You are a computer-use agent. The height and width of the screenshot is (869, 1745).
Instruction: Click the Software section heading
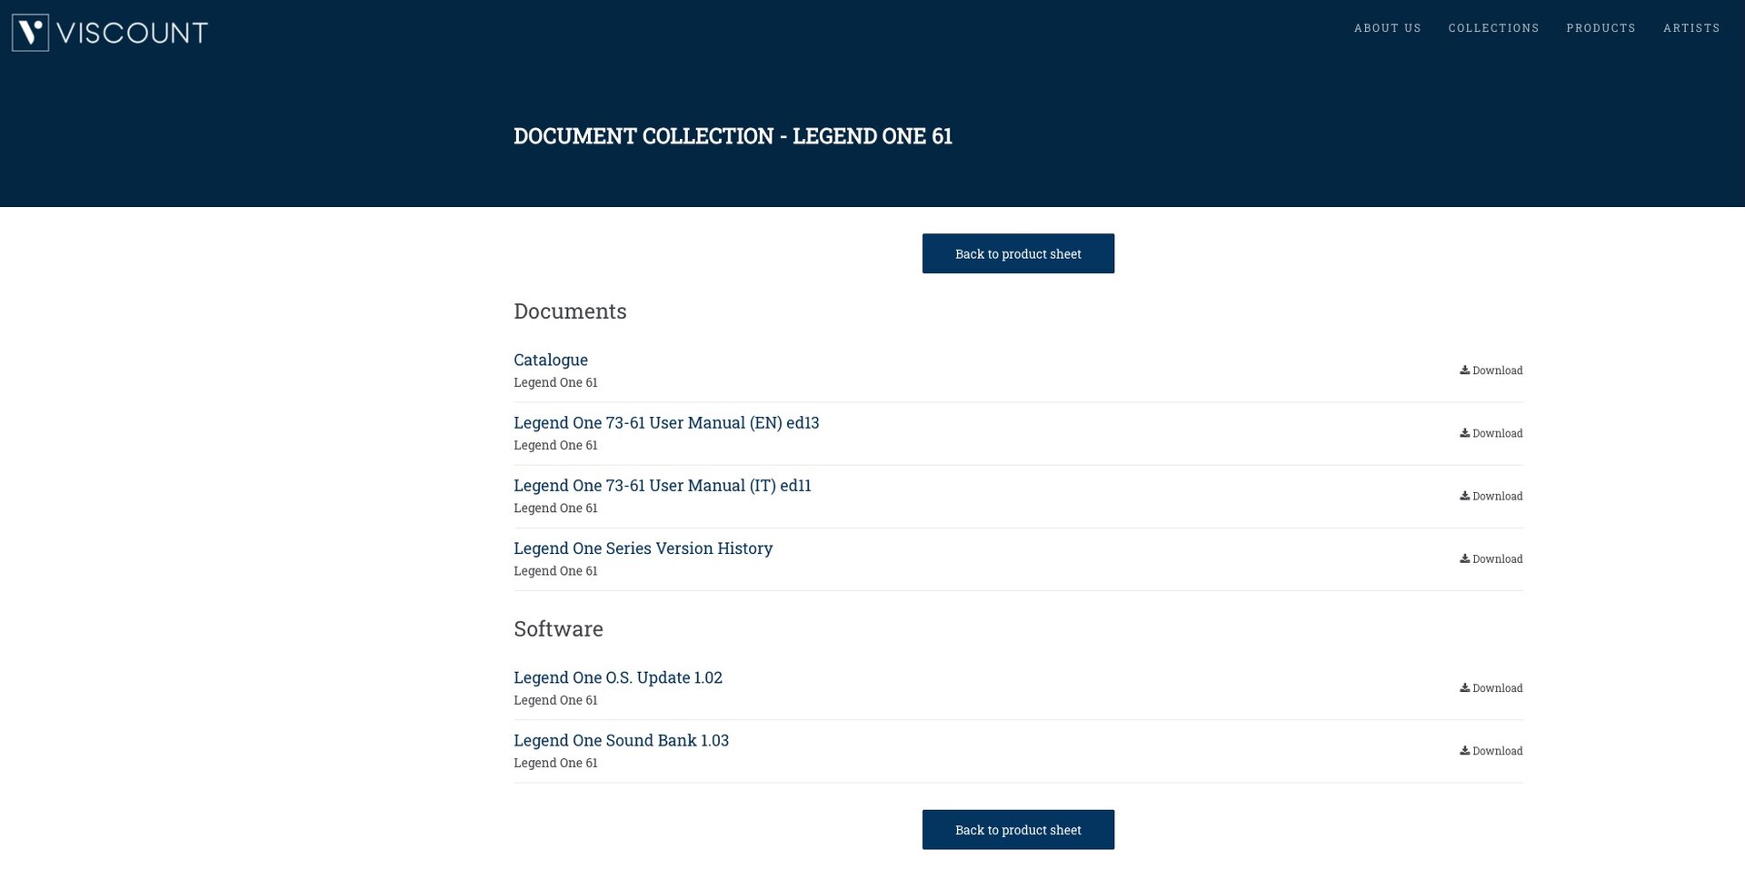tap(558, 628)
